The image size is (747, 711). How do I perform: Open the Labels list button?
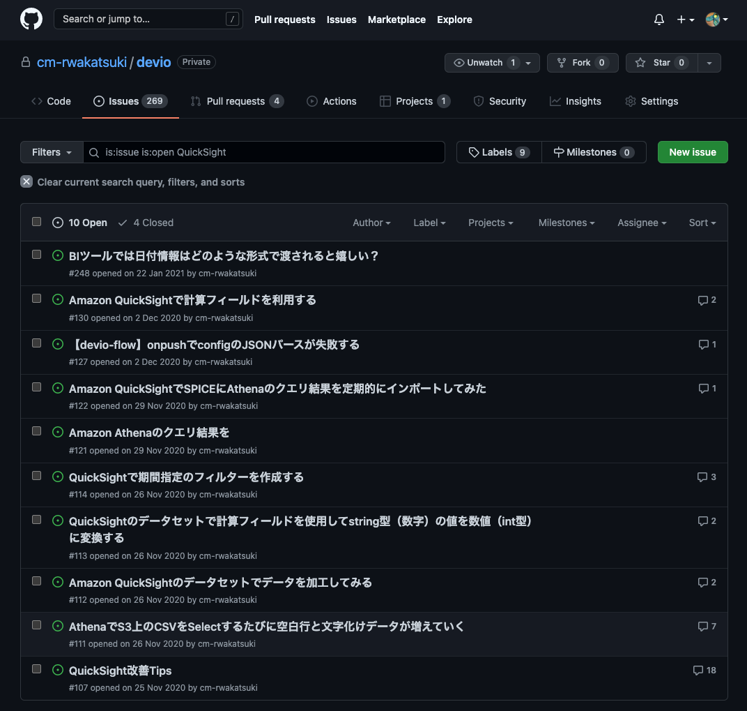pyautogui.click(x=499, y=152)
